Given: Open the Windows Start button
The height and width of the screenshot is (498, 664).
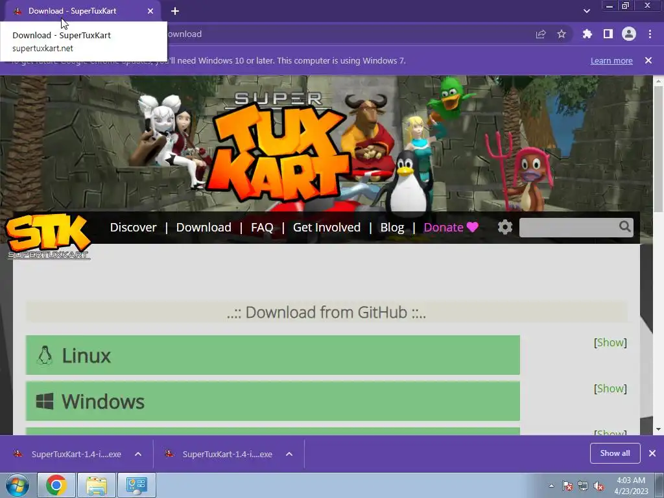Looking at the screenshot, I should point(17,485).
